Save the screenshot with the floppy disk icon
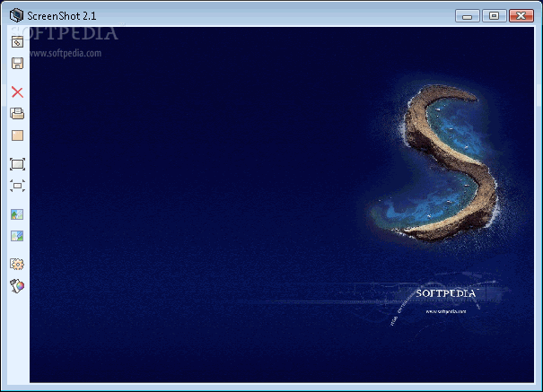The image size is (543, 392). point(17,64)
